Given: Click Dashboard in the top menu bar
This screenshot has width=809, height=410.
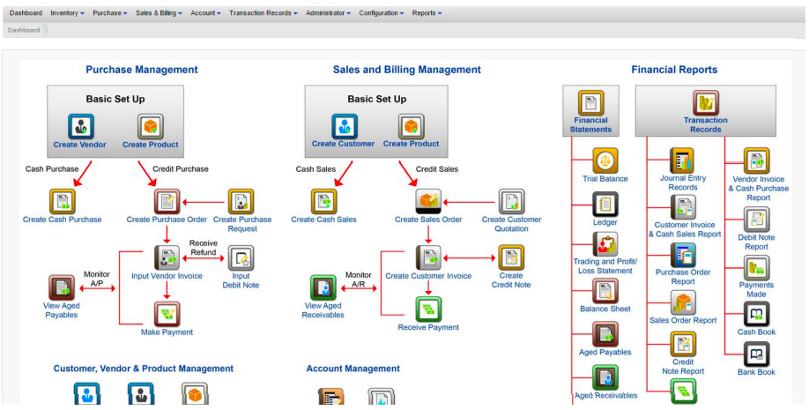Looking at the screenshot, I should (x=26, y=13).
